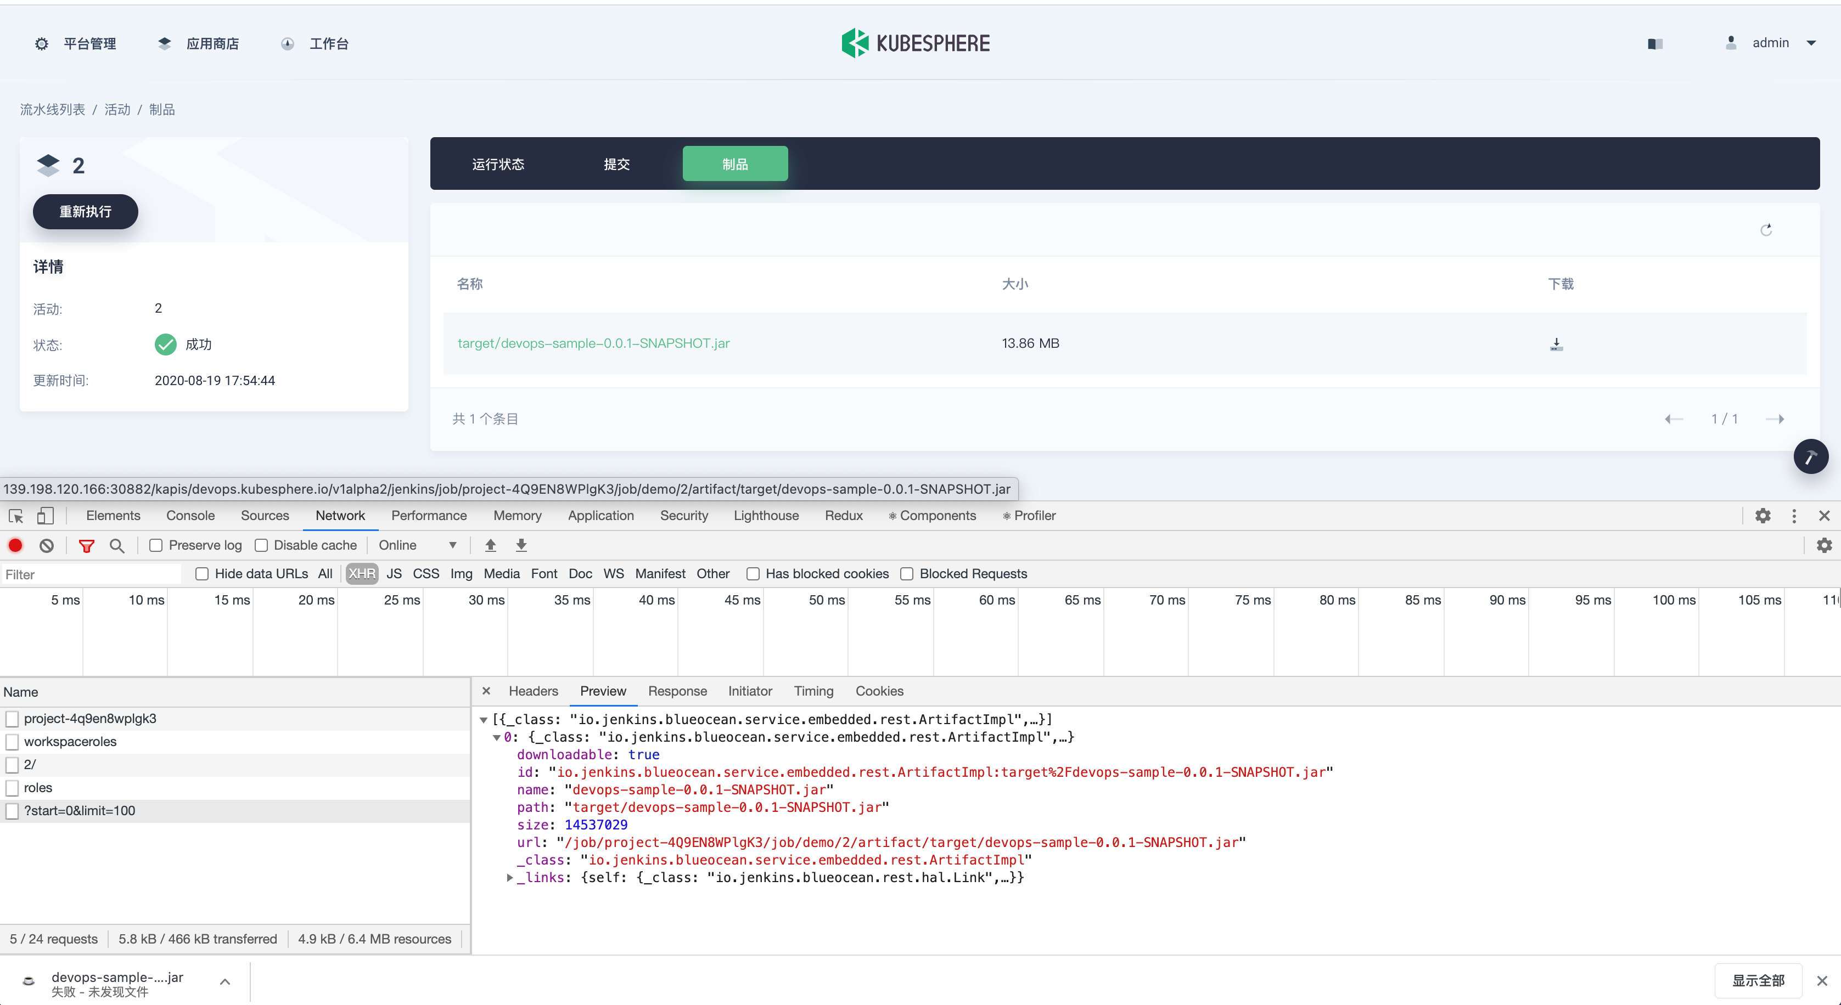The width and height of the screenshot is (1841, 1005).
Task: Import a HAR file with upload arrow
Action: pos(490,545)
